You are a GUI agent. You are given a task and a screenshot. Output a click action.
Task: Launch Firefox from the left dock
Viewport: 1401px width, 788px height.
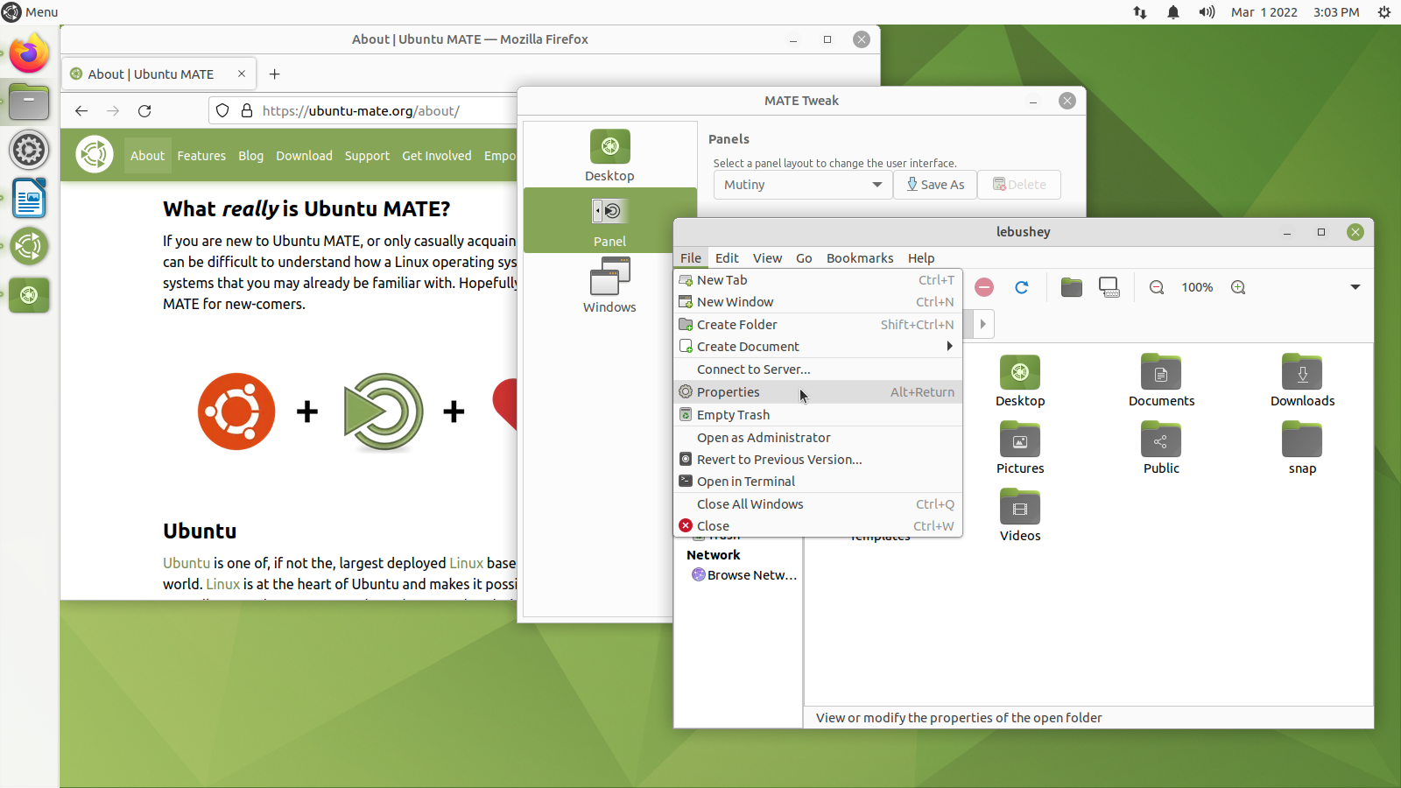[29, 54]
